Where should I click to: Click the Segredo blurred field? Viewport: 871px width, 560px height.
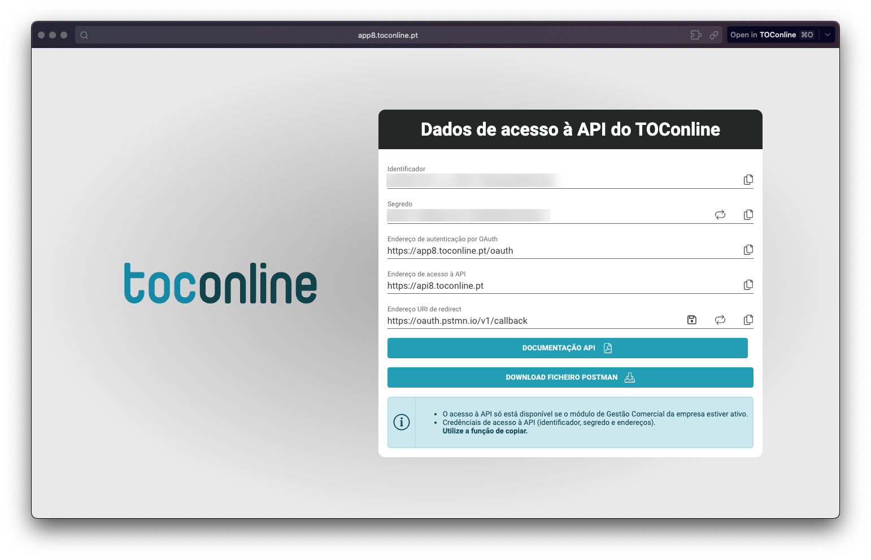coord(469,215)
